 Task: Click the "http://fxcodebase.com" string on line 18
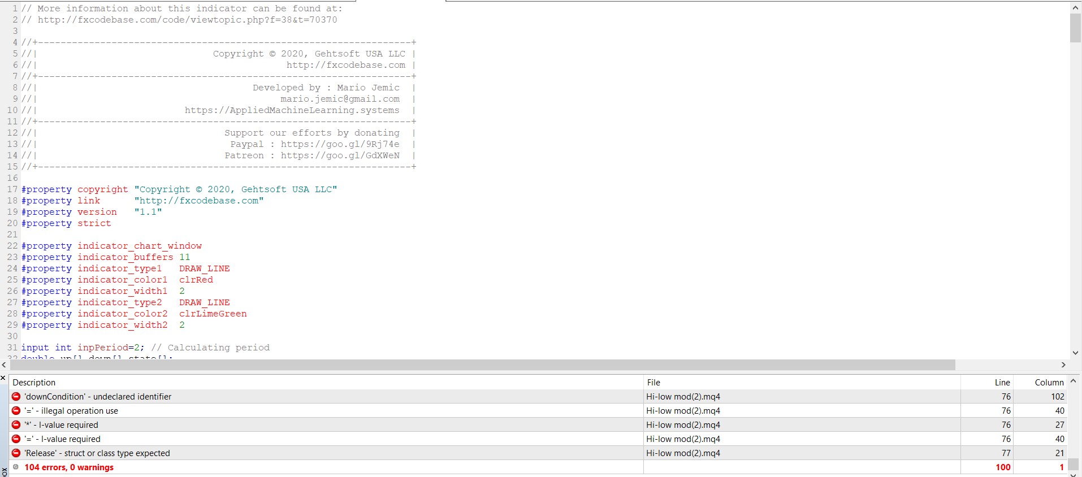(x=199, y=201)
